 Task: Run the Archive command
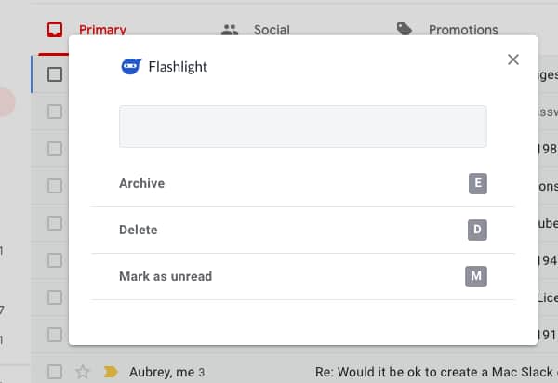[302, 183]
